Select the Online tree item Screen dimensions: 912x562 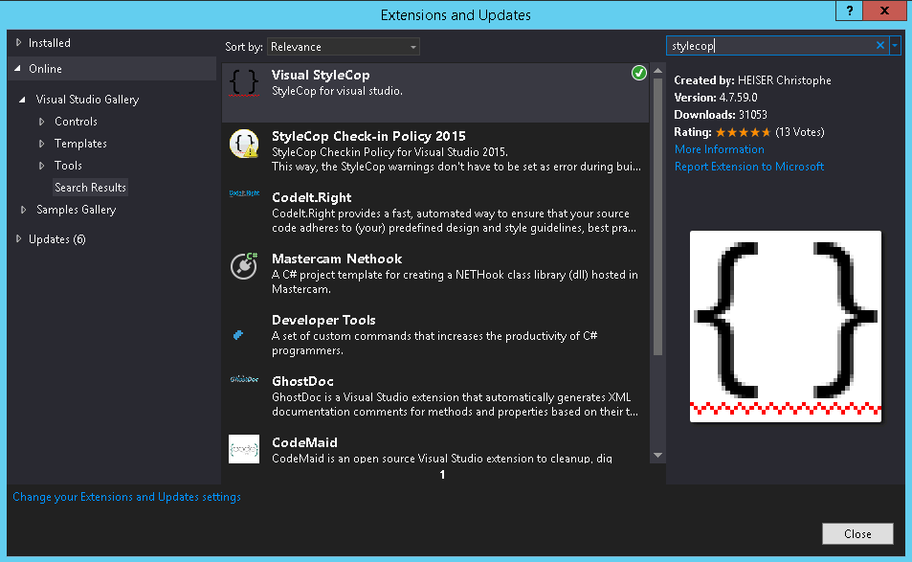[45, 69]
